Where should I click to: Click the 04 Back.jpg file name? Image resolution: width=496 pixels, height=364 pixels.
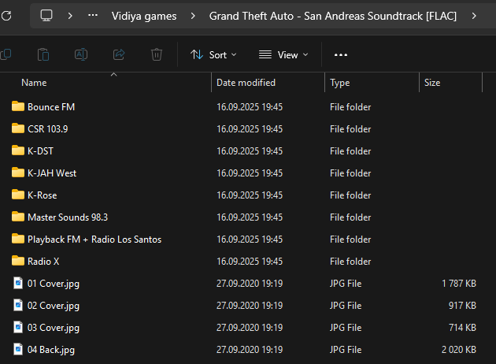coord(51,350)
